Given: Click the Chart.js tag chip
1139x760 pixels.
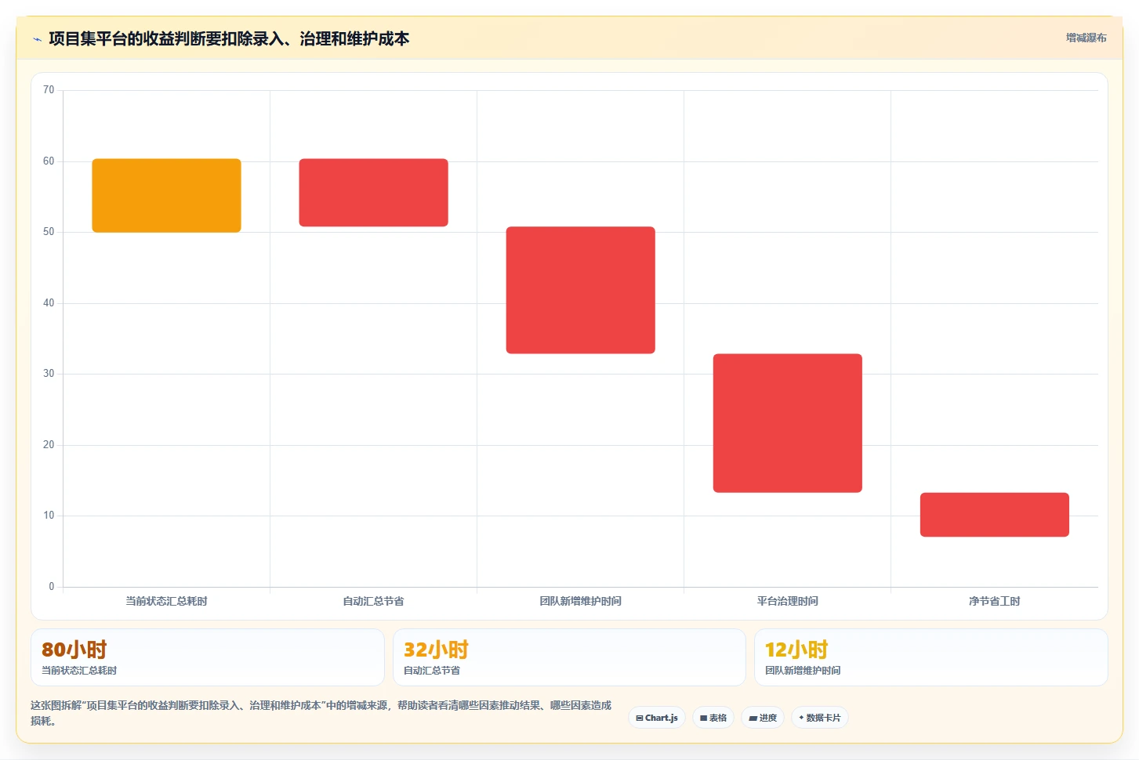Looking at the screenshot, I should pos(657,718).
